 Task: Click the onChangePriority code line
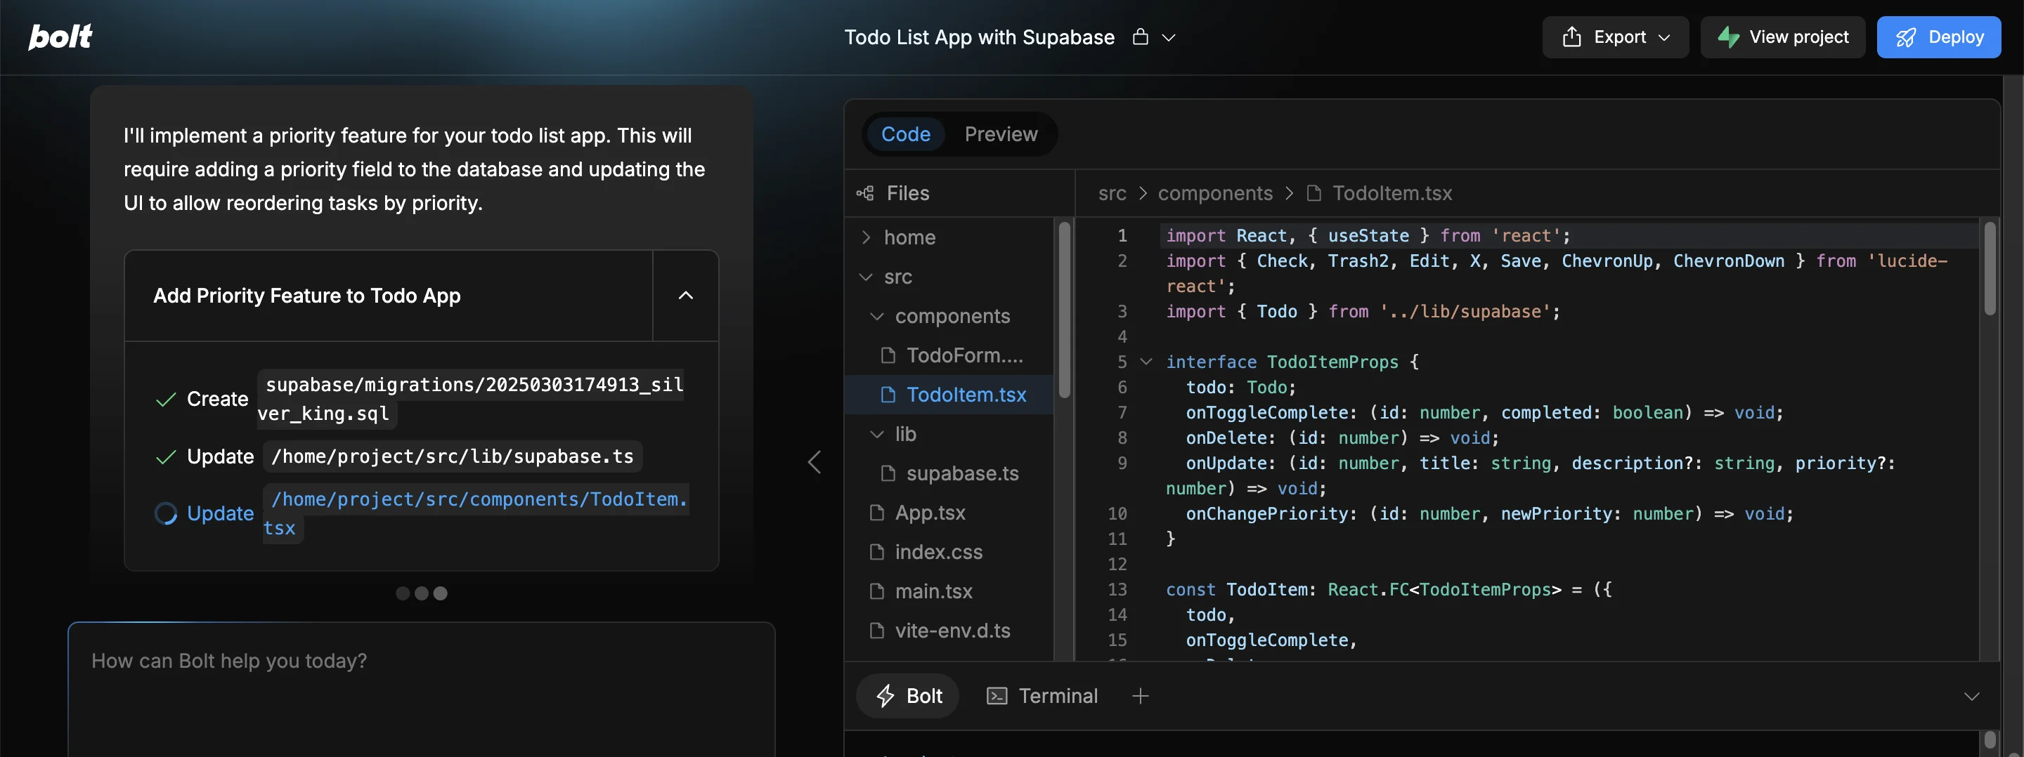click(x=1489, y=513)
